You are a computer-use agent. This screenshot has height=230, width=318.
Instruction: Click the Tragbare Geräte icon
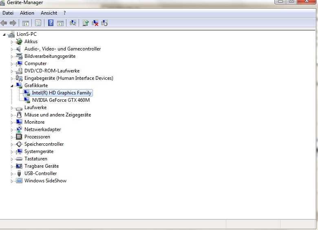19,166
